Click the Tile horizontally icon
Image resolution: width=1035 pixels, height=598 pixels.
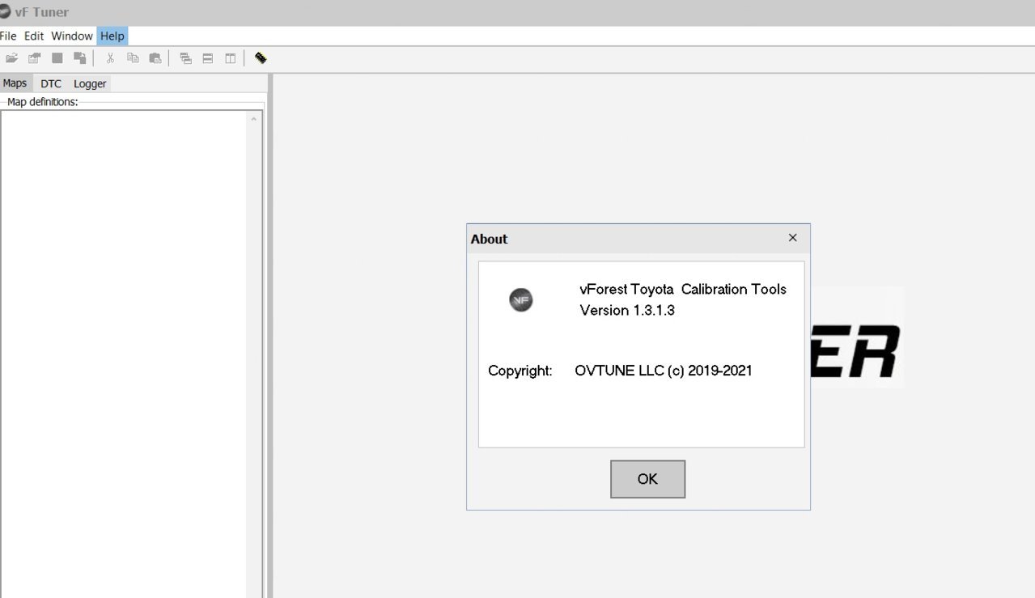[x=208, y=58]
